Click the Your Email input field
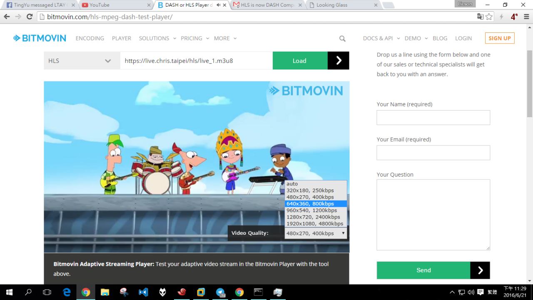533x300 pixels. [x=433, y=153]
